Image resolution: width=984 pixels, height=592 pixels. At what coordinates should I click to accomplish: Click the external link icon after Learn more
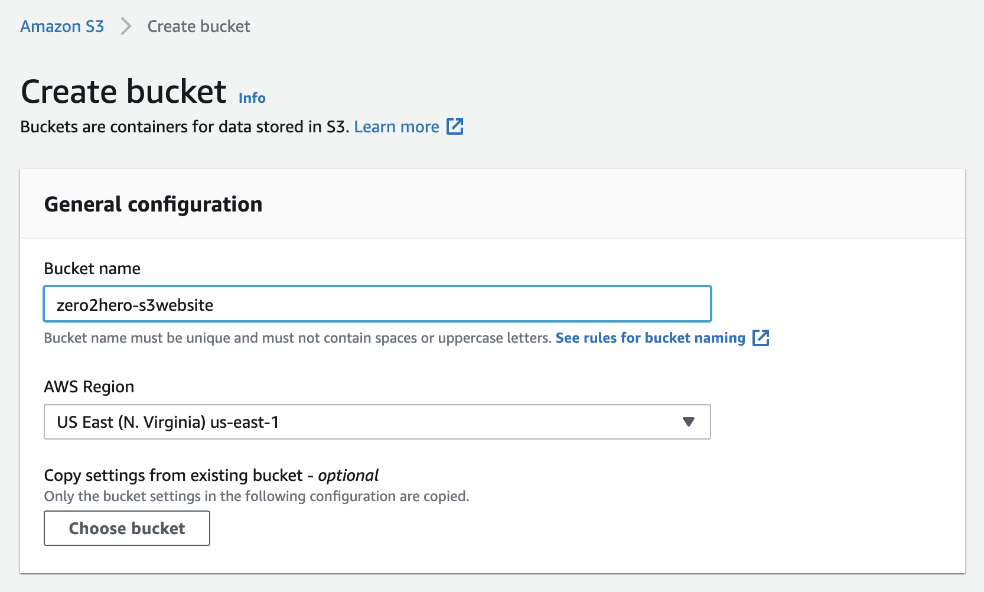(455, 126)
